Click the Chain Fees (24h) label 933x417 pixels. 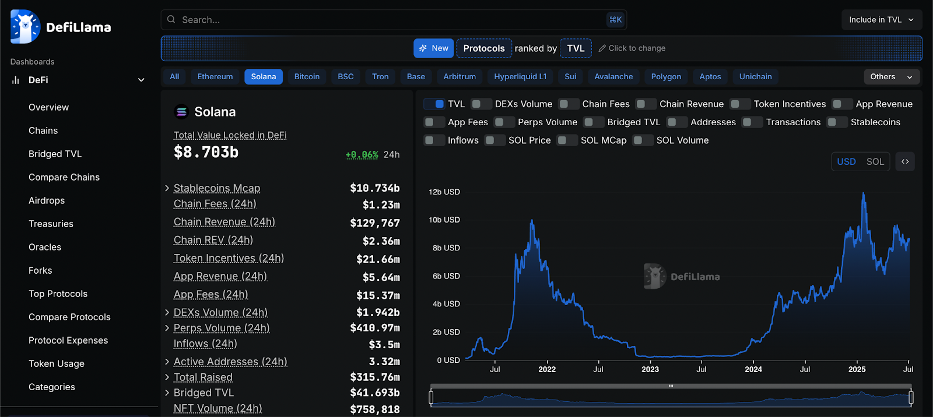click(215, 204)
